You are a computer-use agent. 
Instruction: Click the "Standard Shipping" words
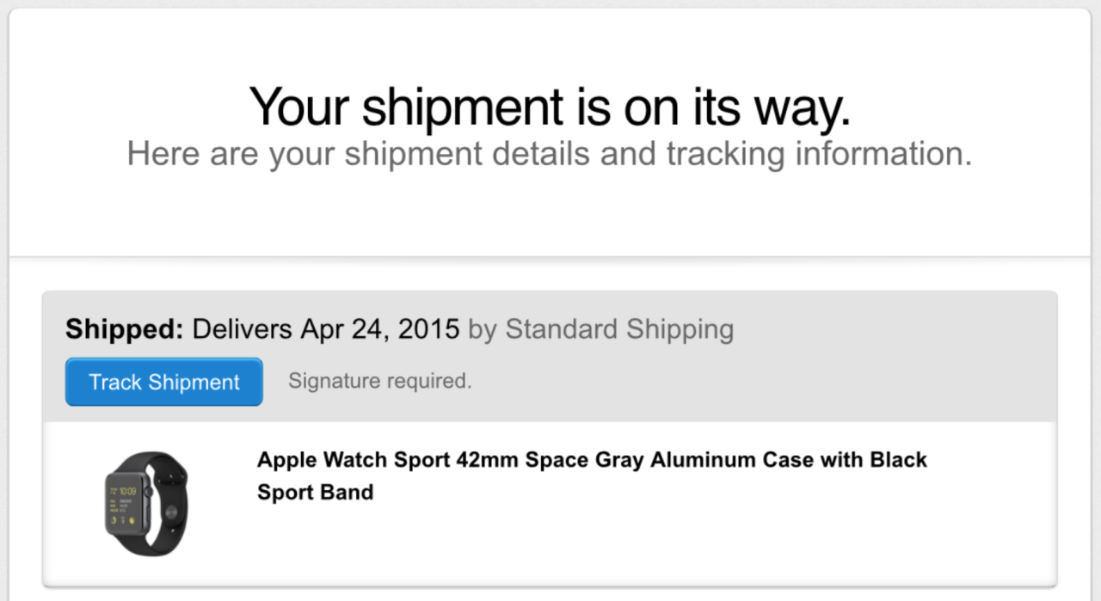click(x=619, y=329)
